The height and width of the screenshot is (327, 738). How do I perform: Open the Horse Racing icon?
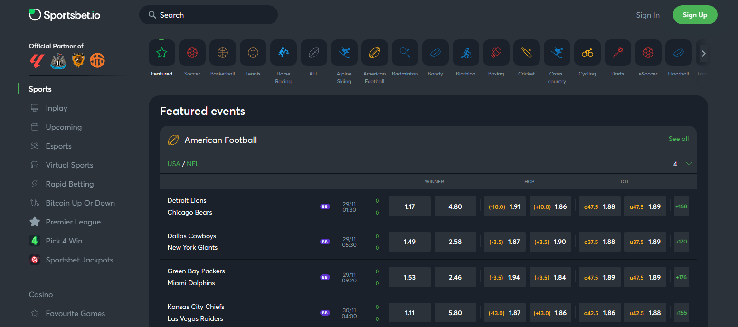point(284,53)
